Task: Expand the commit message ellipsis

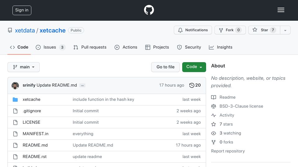Action: (x=82, y=85)
